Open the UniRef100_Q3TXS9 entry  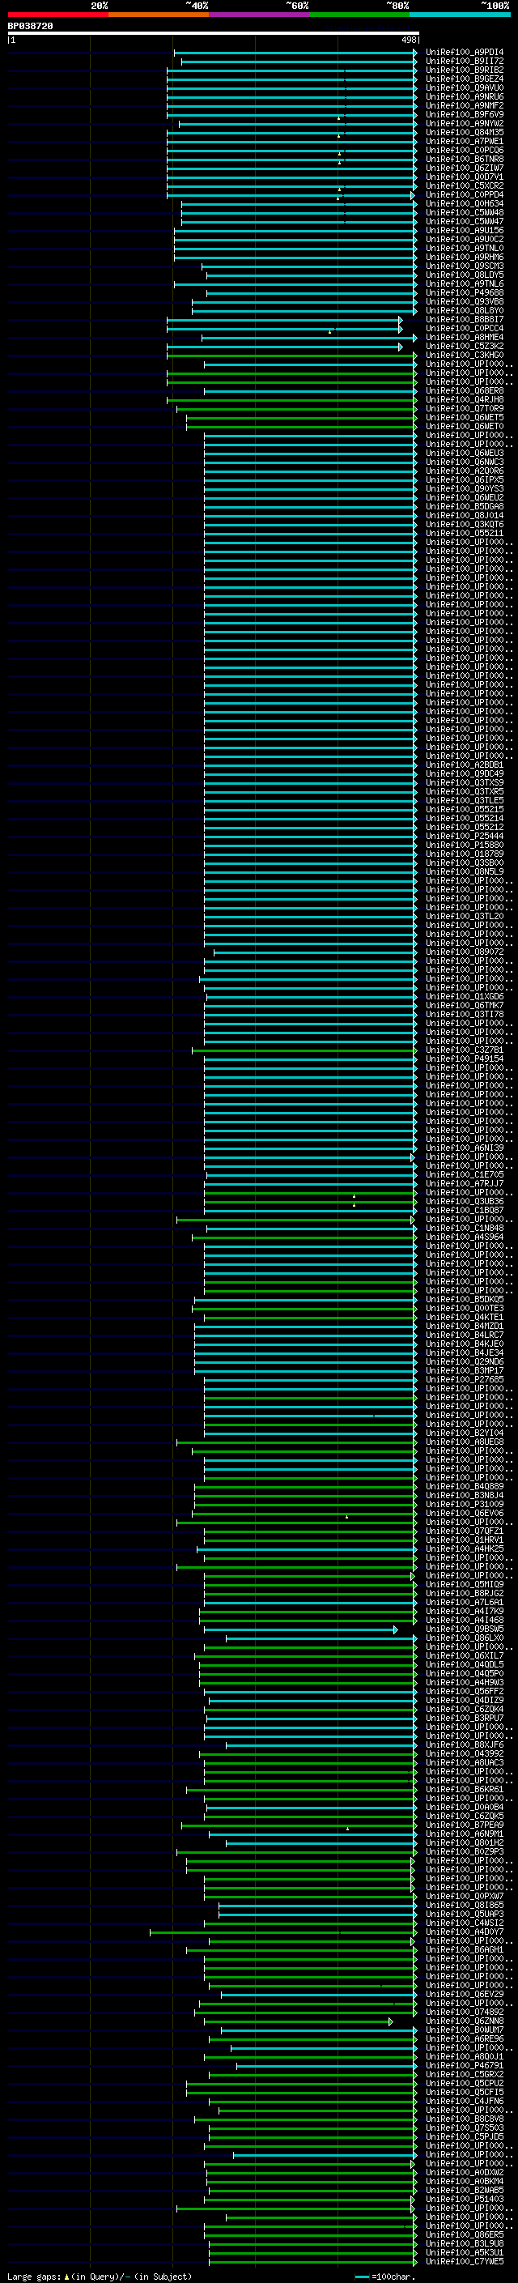click(464, 782)
